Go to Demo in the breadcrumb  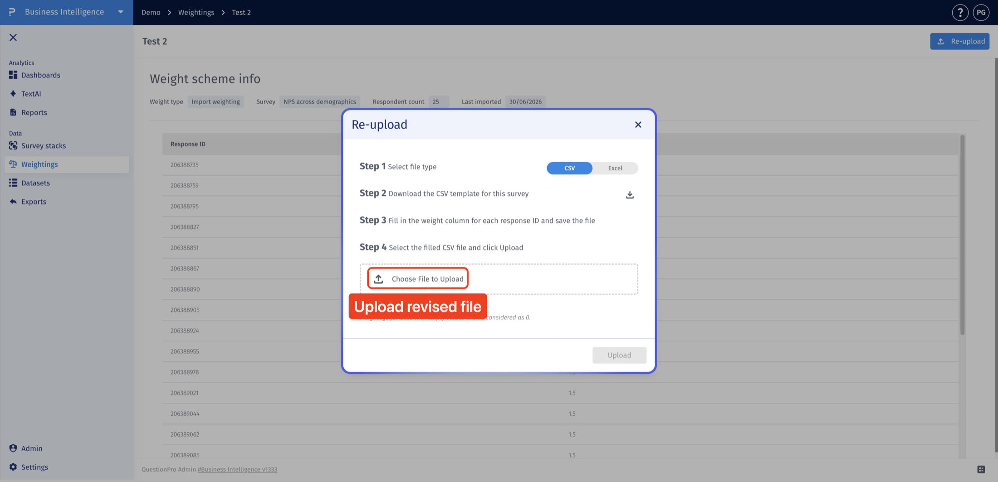(151, 12)
